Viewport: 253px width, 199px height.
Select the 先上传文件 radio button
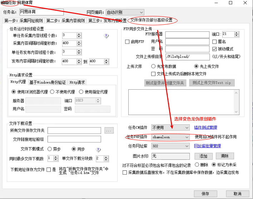click(196, 66)
